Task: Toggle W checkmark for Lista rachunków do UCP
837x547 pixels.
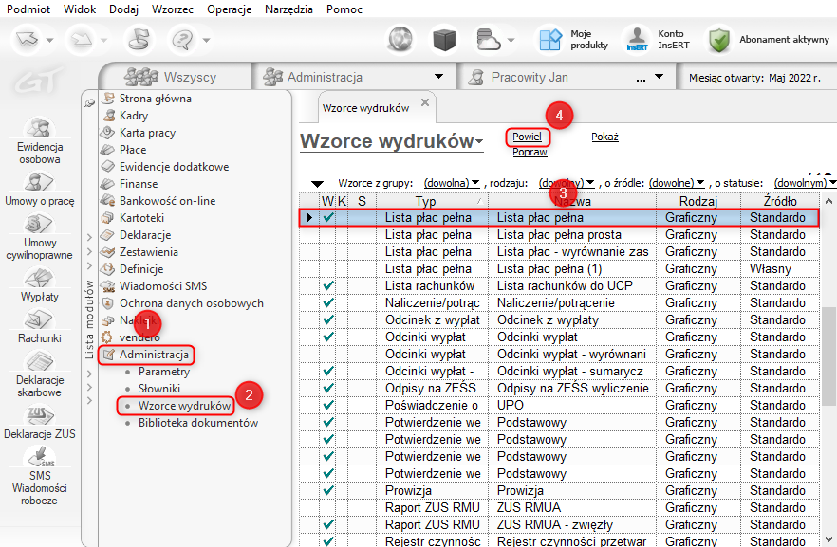Action: (x=327, y=285)
